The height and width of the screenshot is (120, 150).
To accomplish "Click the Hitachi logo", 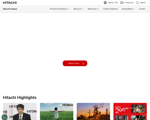I will 10,3.
